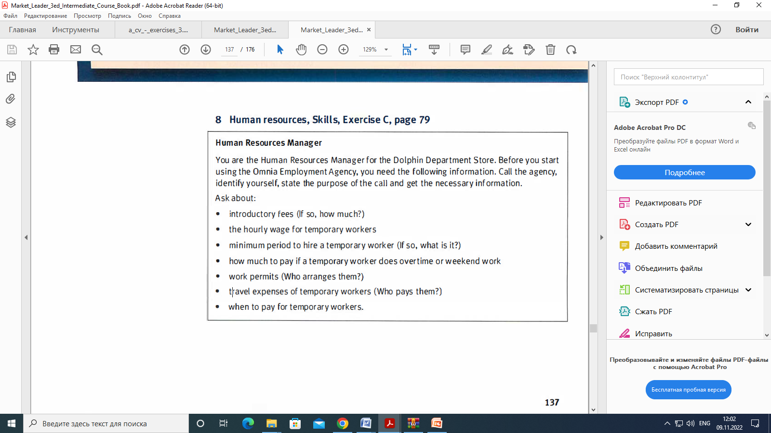
Task: Open Google Chrome from the taskbar
Action: [x=343, y=423]
